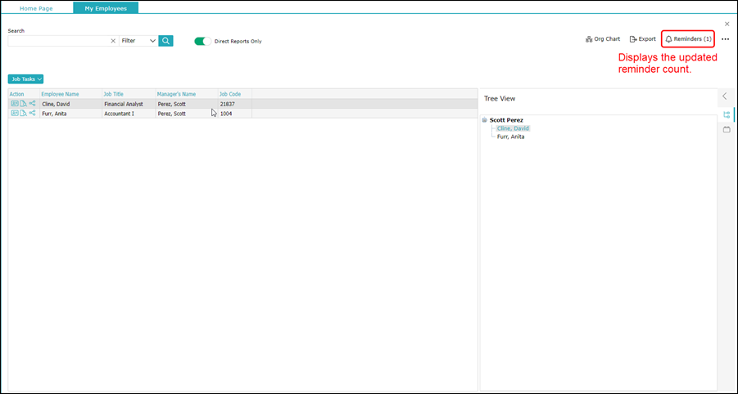
Task: Select the My Employees tab
Action: 106,8
